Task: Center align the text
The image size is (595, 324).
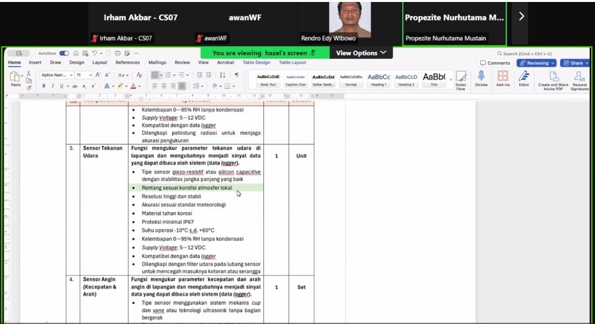Action: pos(164,86)
